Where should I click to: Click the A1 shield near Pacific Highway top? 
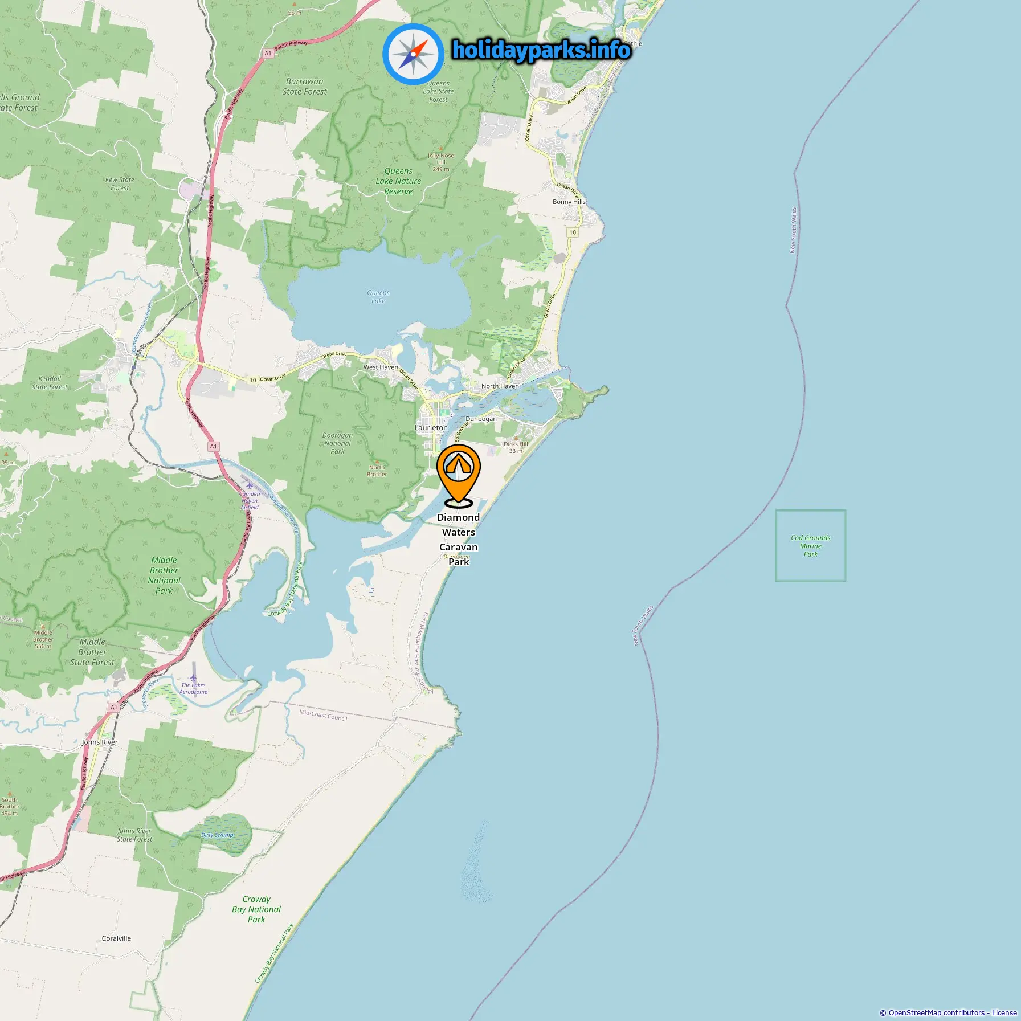pos(268,53)
